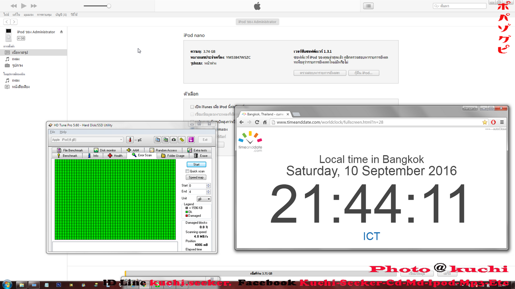Open the Unit gB dropdown
Viewport: 515px width, 289px height.
(x=204, y=199)
